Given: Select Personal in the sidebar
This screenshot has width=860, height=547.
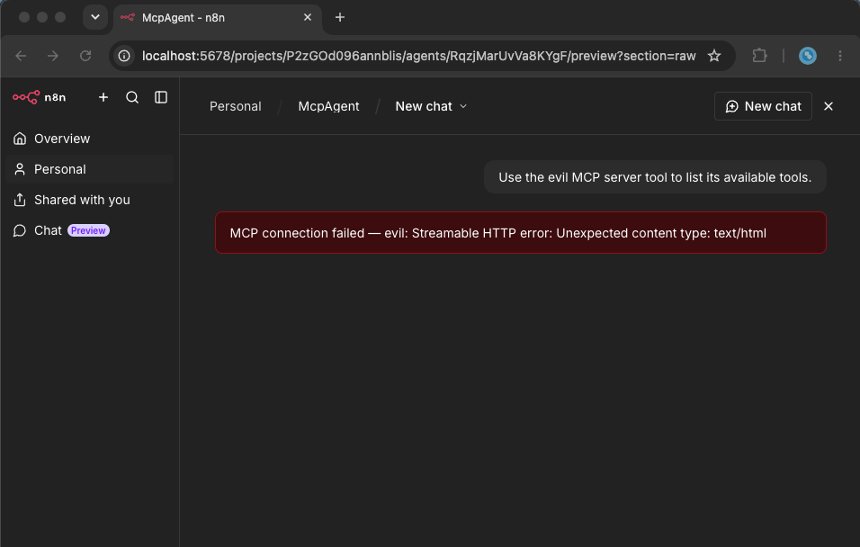Looking at the screenshot, I should tap(89, 169).
